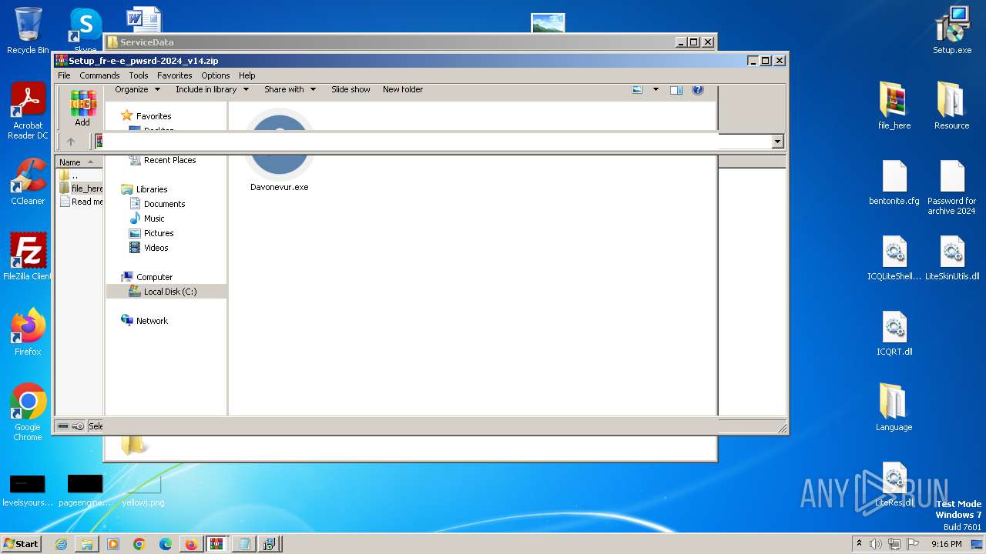986x554 pixels.
Task: Open Language folder on desktop
Action: click(894, 408)
